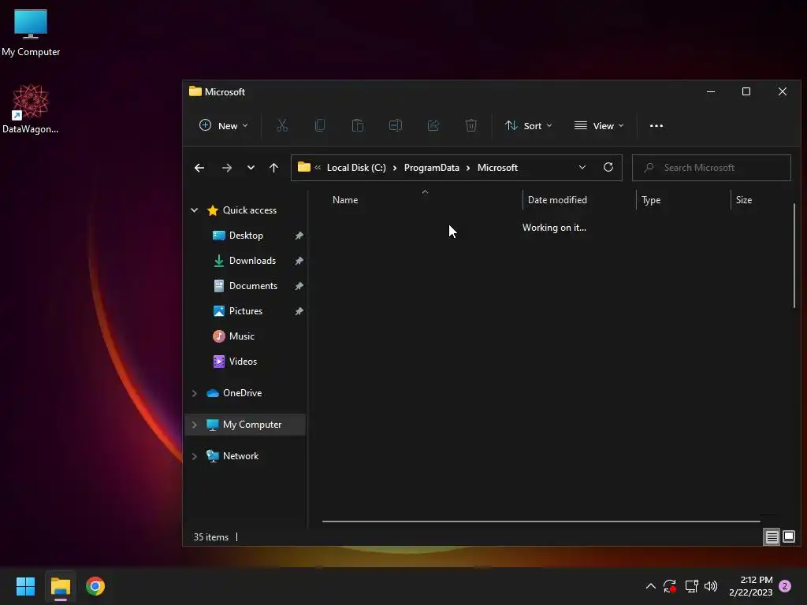
Task: Click pin icon next to Pictures
Action: pos(299,311)
